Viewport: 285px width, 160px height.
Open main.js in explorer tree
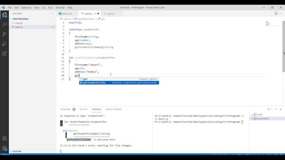click(19, 23)
